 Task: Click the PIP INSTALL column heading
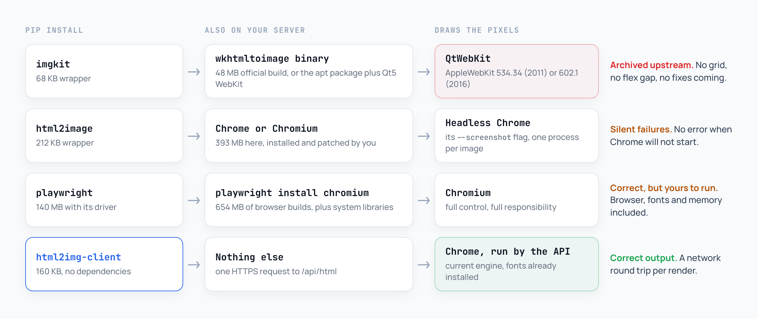click(x=54, y=30)
